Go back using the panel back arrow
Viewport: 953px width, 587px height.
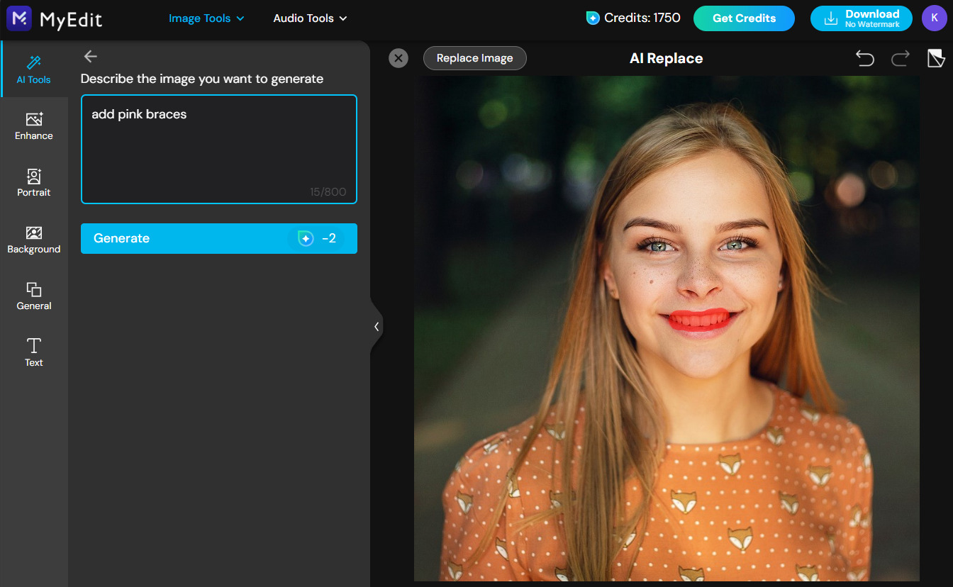[91, 56]
